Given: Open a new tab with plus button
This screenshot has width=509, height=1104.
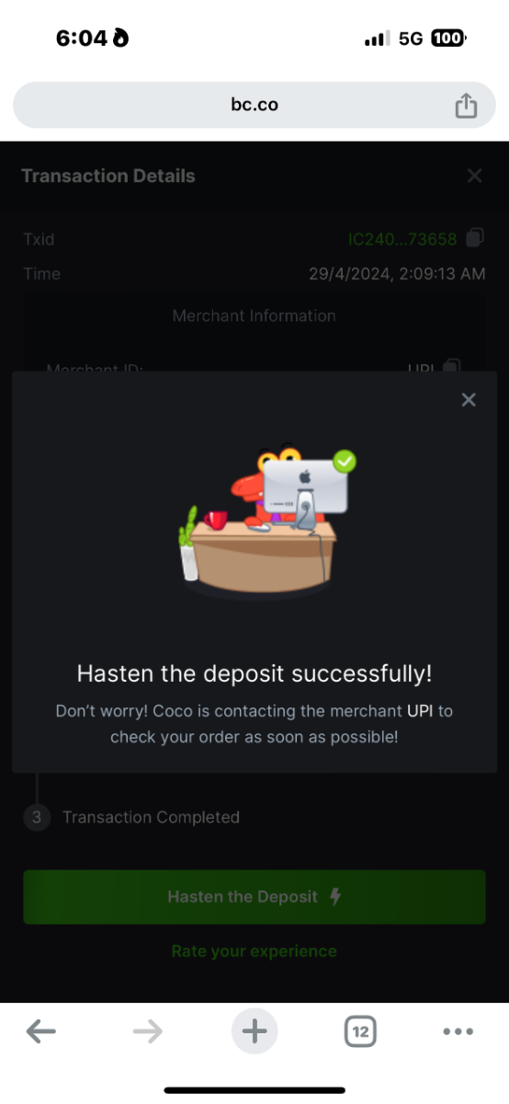Looking at the screenshot, I should [x=254, y=1031].
